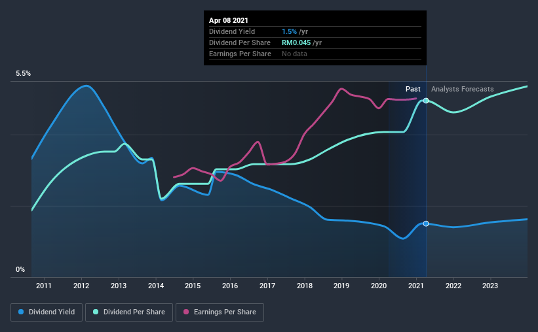Select the 2011 x-axis year label
Image resolution: width=538 pixels, height=332 pixels.
(43, 286)
